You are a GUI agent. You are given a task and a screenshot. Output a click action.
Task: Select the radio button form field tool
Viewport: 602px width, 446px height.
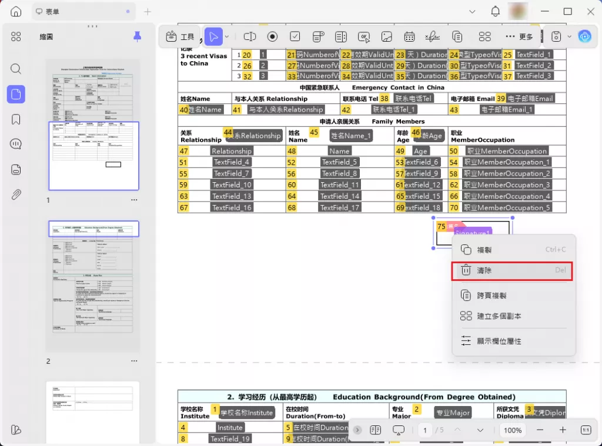[272, 36]
